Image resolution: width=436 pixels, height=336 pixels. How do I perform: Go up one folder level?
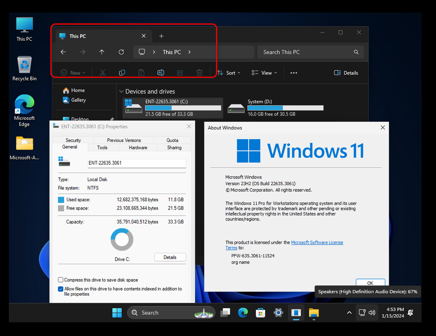pos(102,52)
